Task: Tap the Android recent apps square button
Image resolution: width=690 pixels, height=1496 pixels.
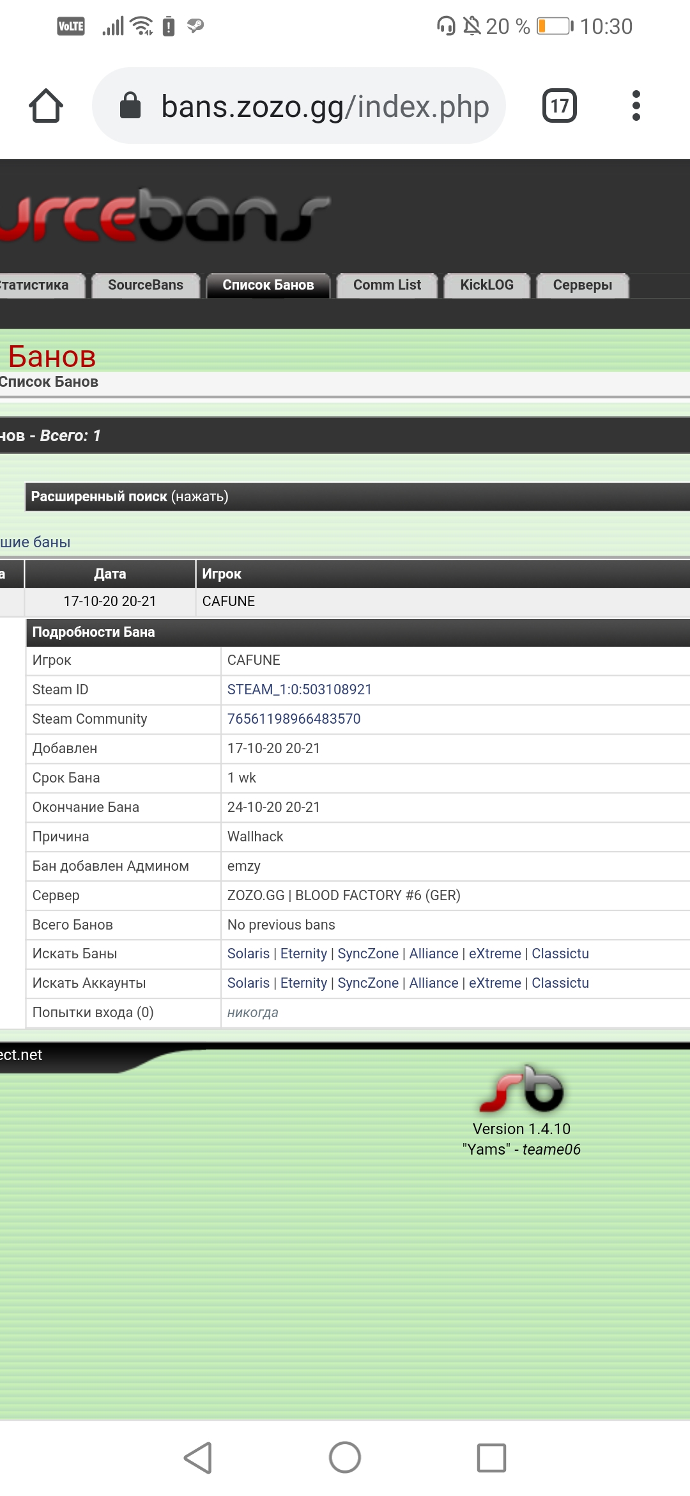Action: [x=491, y=1458]
